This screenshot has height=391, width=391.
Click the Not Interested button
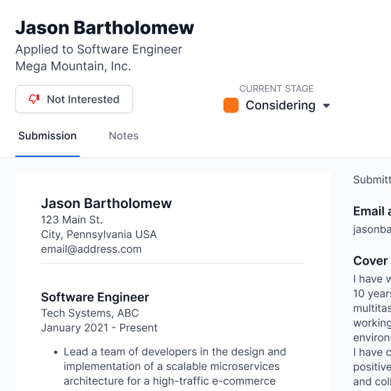tap(74, 99)
